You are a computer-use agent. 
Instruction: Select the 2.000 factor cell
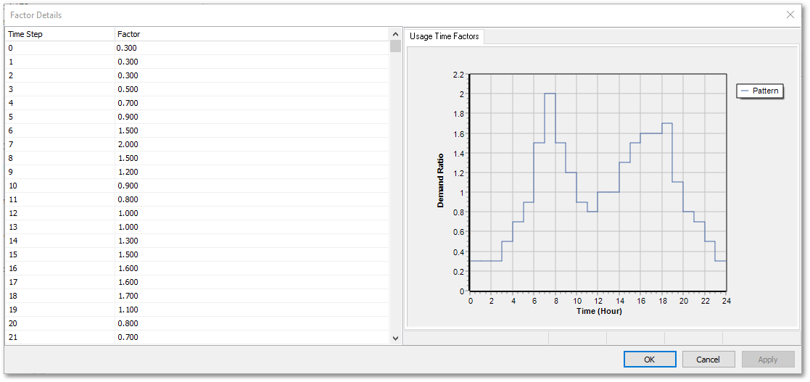pyautogui.click(x=252, y=144)
